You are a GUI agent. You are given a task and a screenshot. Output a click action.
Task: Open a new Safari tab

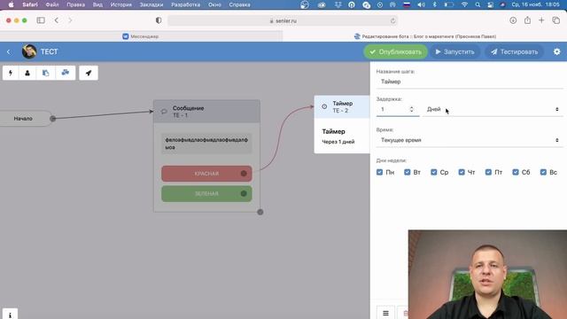coord(541,20)
